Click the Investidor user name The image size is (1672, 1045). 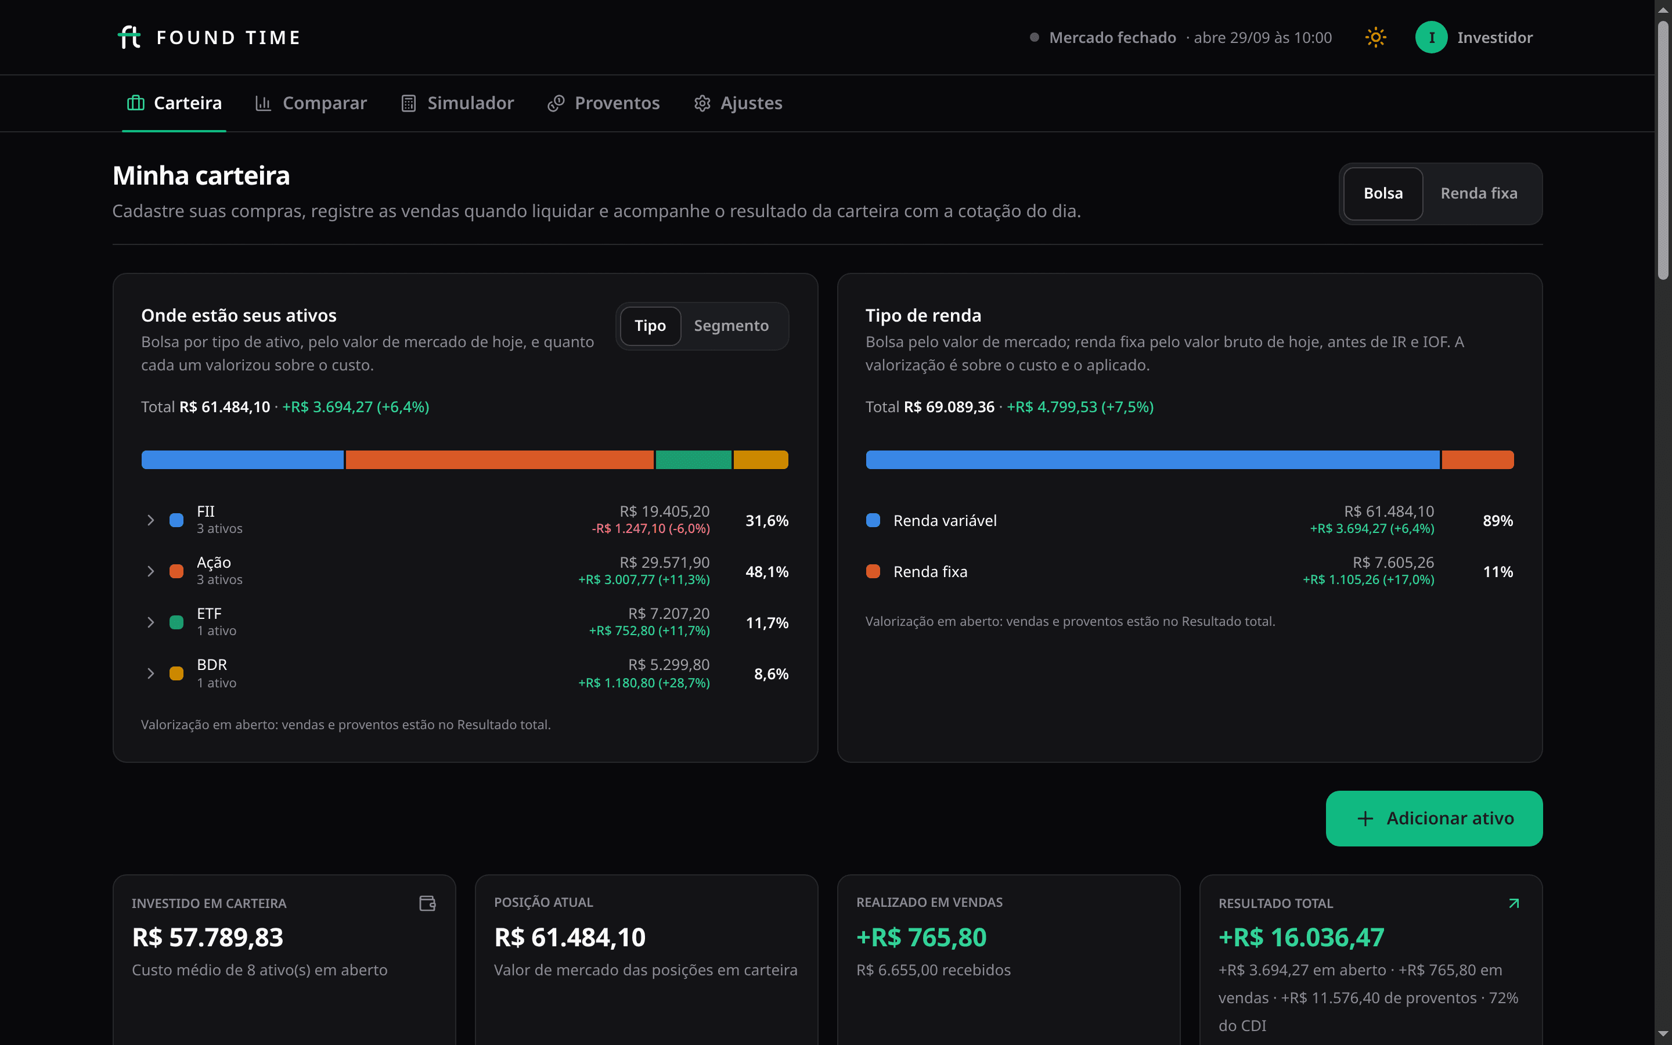pyautogui.click(x=1494, y=37)
